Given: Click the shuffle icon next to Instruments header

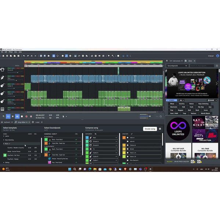Looking at the screenshot, I should coord(95,134).
